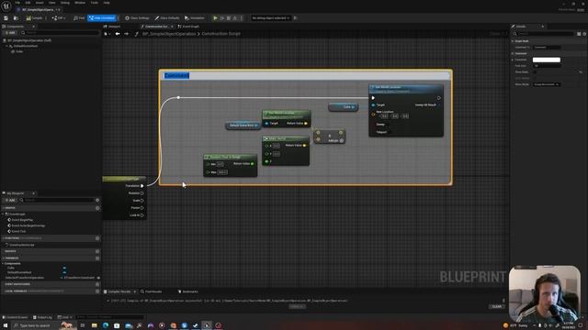Click the Find button in toolbar
Image resolution: width=588 pixels, height=330 pixels.
79,18
